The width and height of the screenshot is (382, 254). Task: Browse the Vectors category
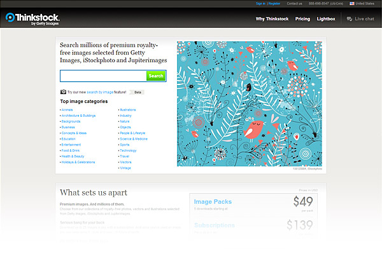click(125, 162)
